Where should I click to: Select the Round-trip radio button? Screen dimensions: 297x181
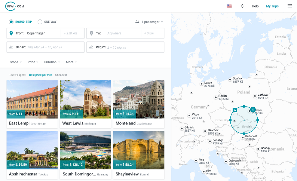11,22
